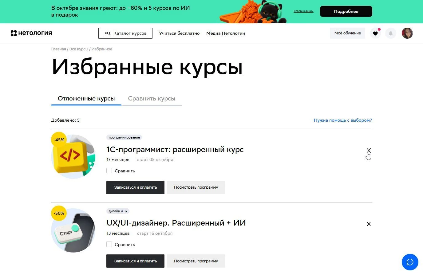Click the 1С-программист course thumbnail

73,157
